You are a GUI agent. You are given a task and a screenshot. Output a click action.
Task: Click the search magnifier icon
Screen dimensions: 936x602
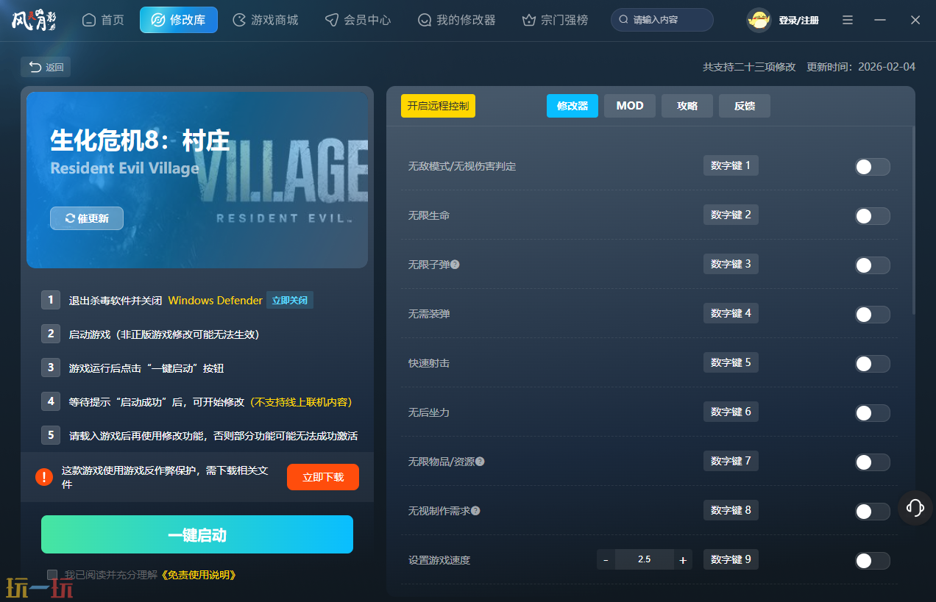(624, 20)
